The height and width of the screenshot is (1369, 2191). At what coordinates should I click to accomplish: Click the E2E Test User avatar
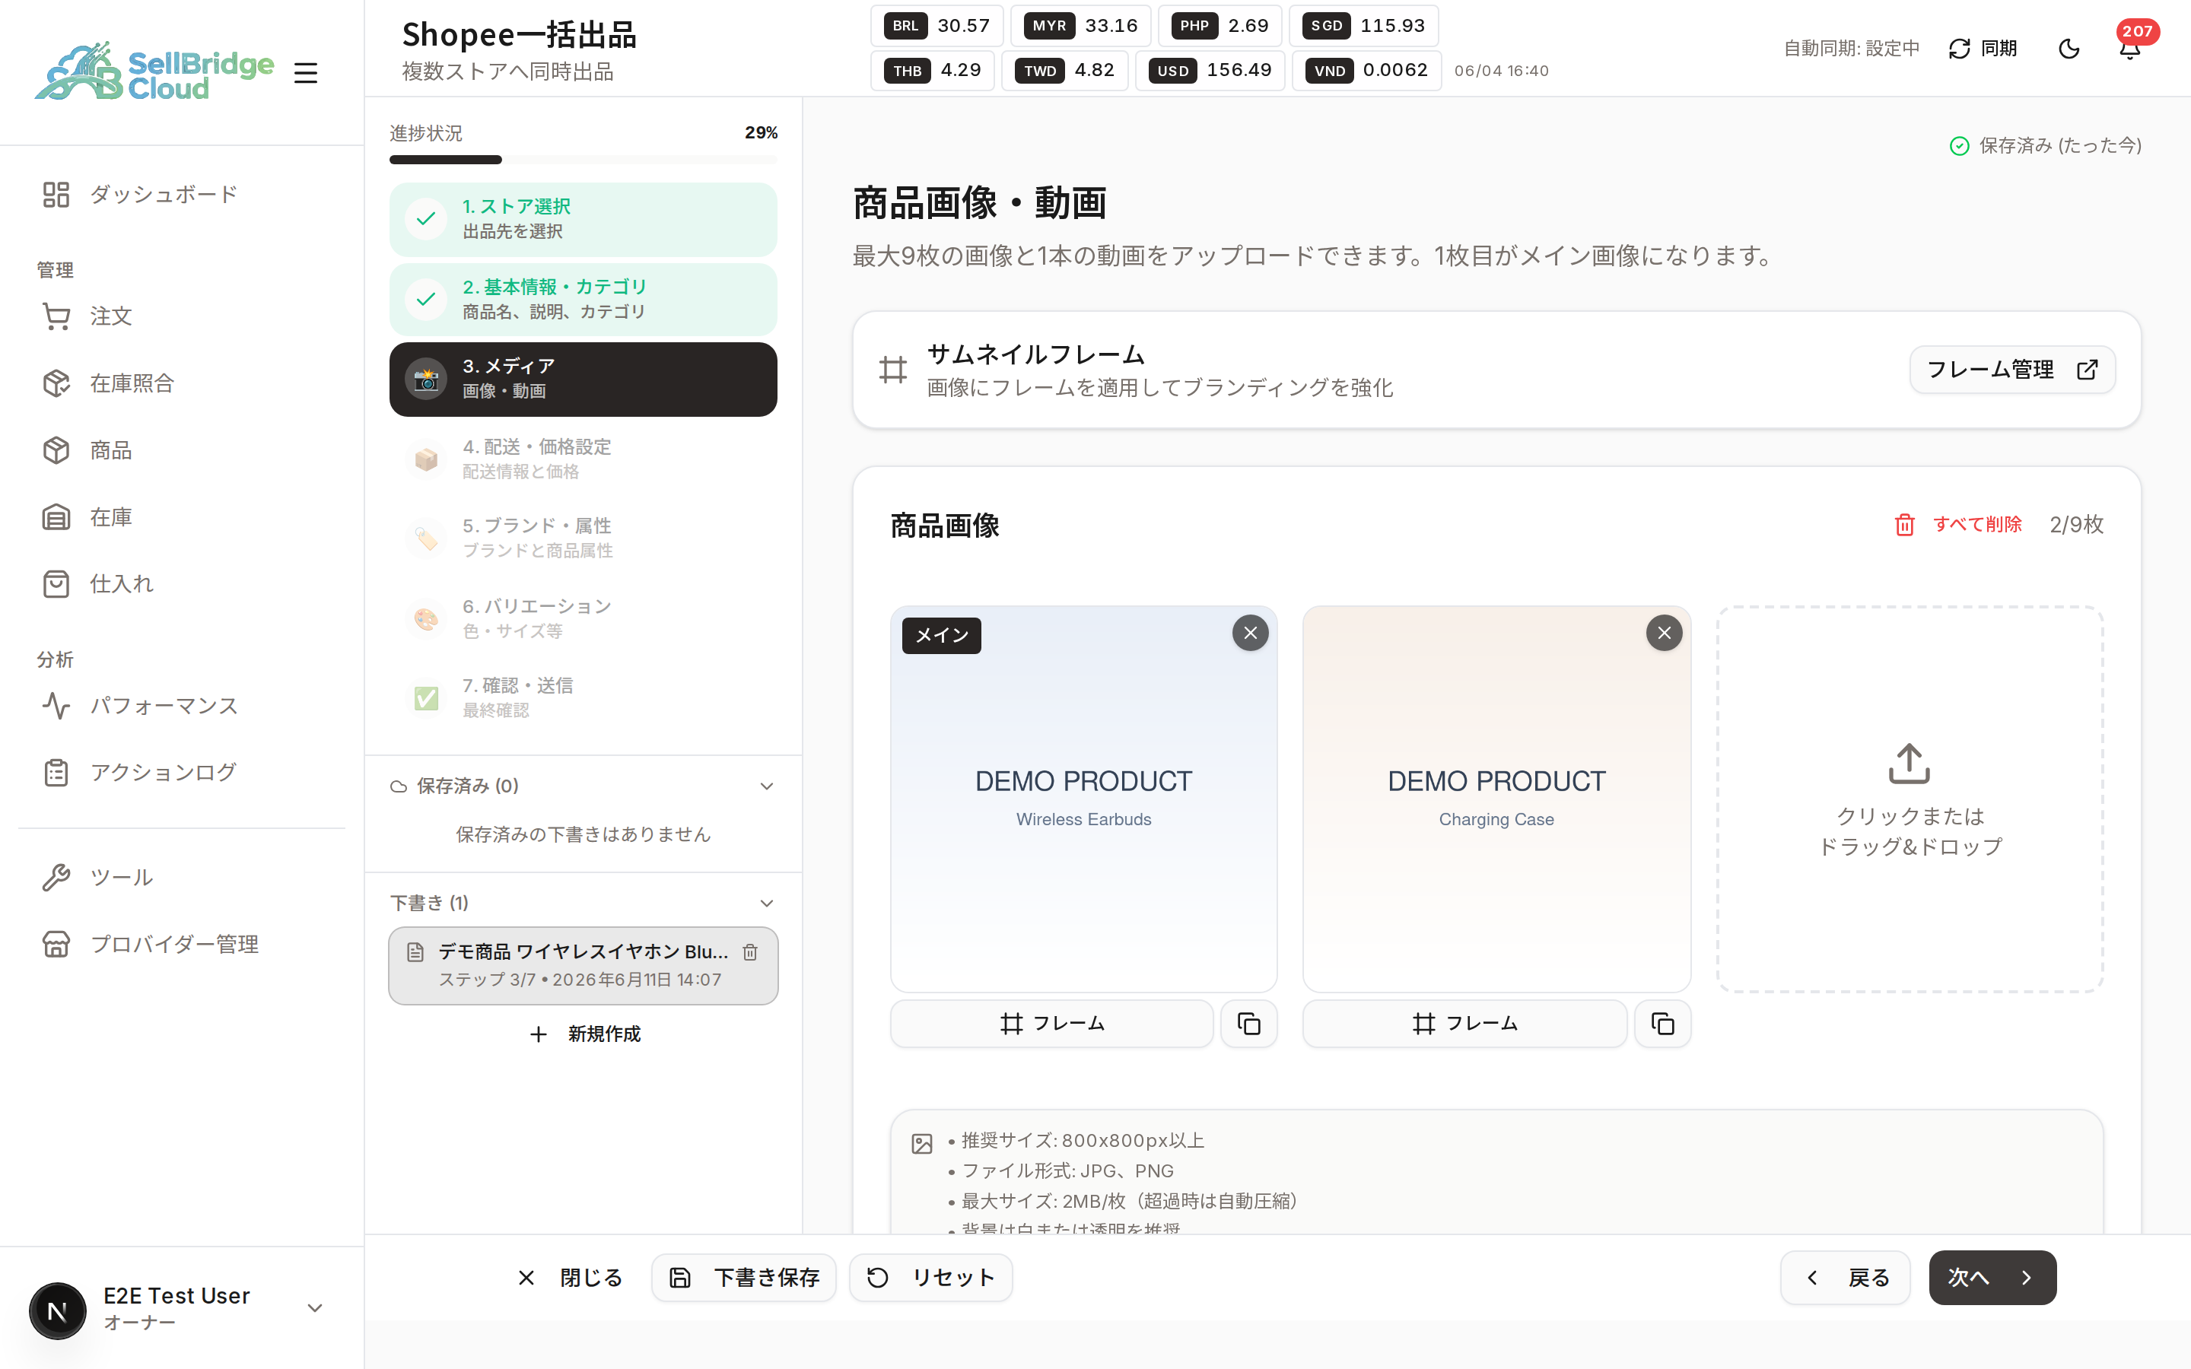pyautogui.click(x=58, y=1310)
